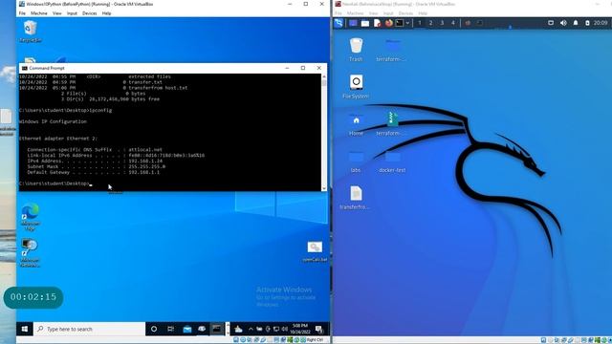Open Windows Action Center notification icon
Image resolution: width=612 pixels, height=344 pixels.
(x=318, y=329)
